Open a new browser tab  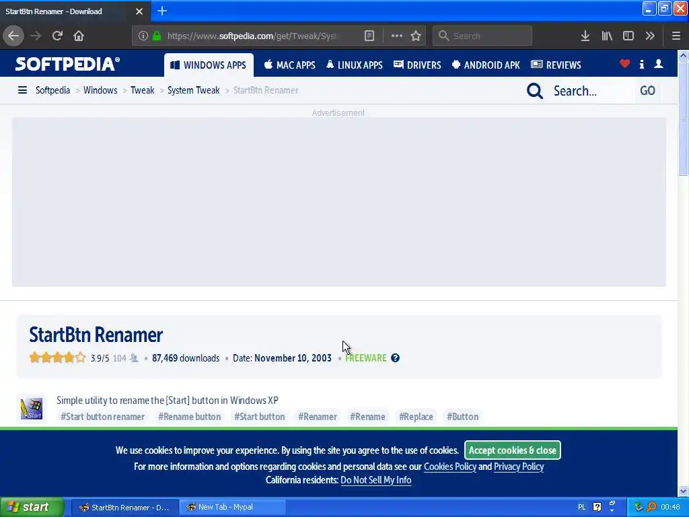click(161, 11)
